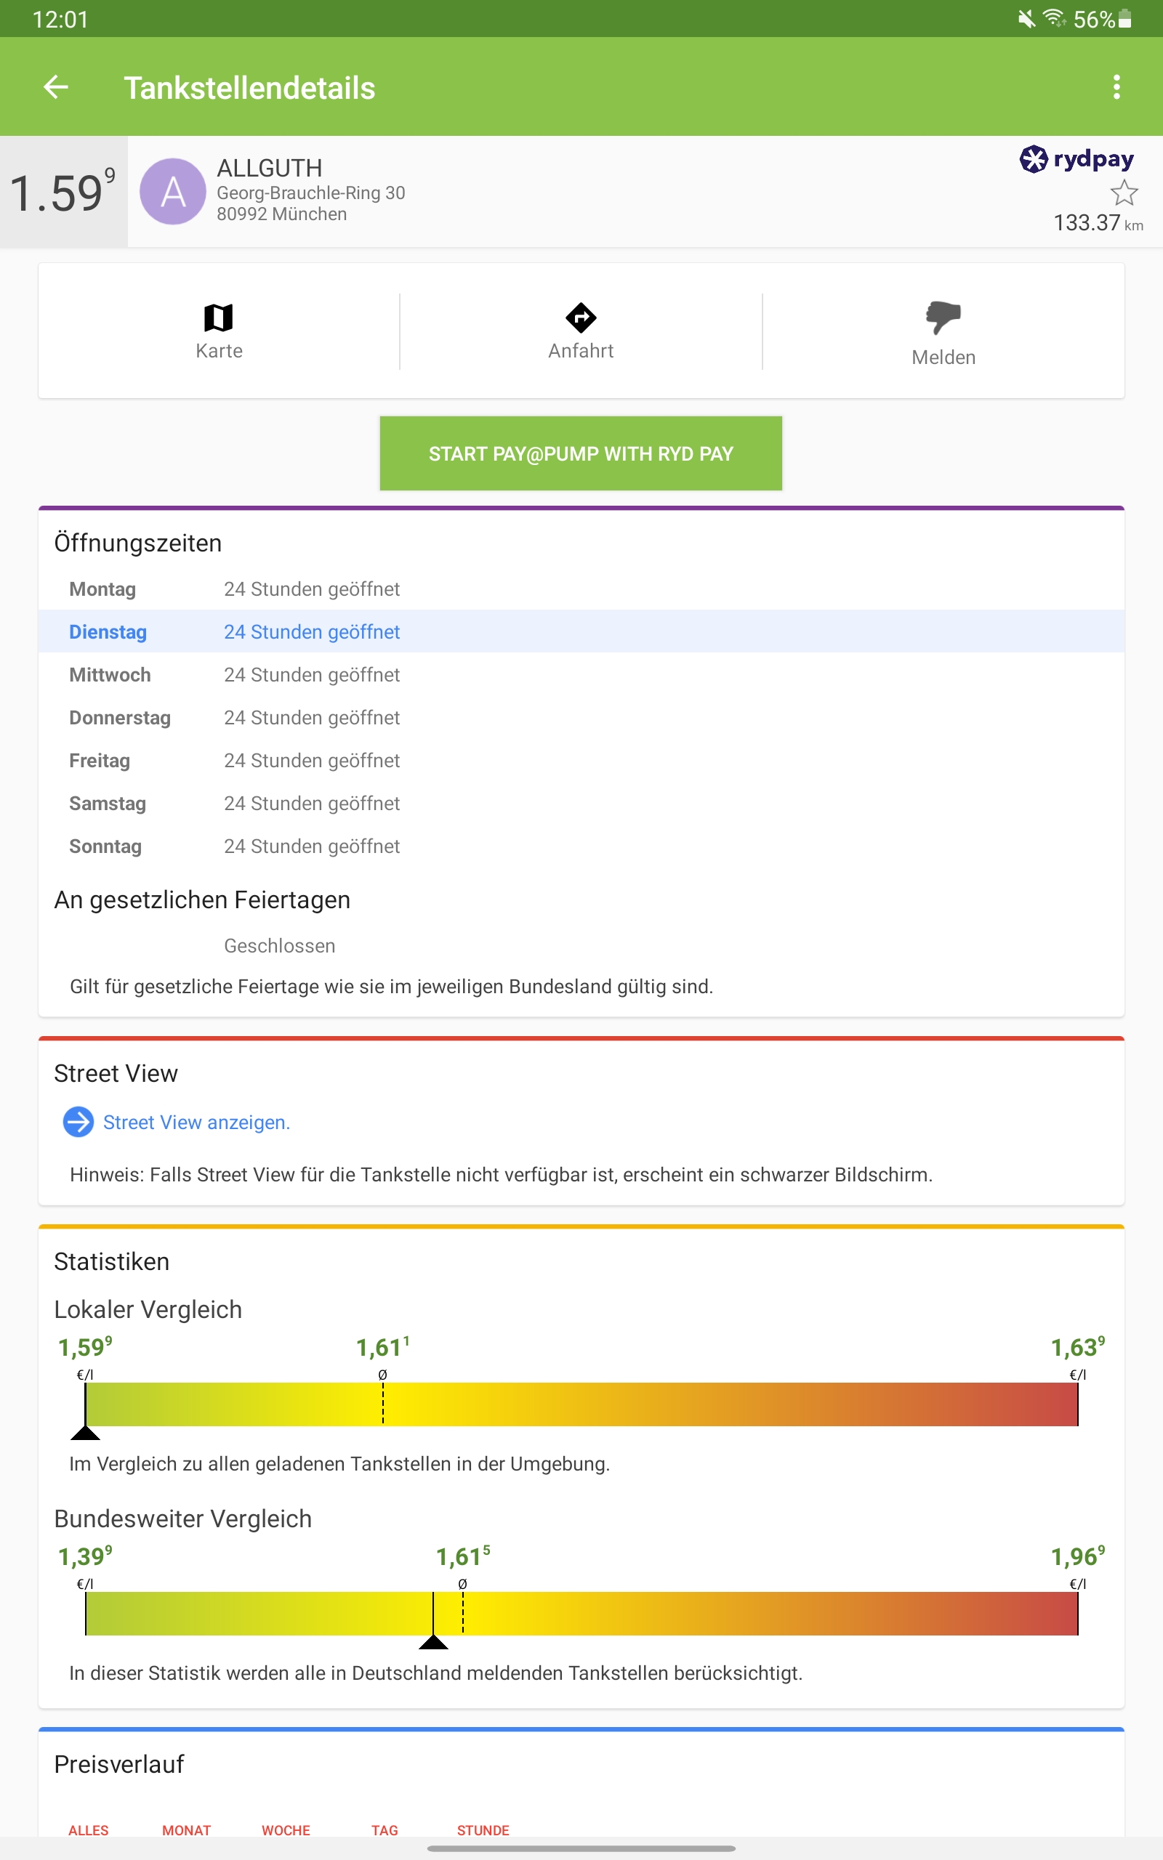Switch to the WOCHE tab
This screenshot has width=1163, height=1860.
[x=286, y=1830]
